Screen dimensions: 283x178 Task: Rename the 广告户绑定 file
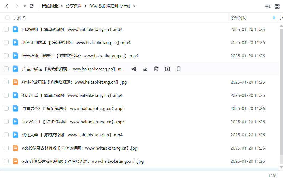(x=168, y=69)
